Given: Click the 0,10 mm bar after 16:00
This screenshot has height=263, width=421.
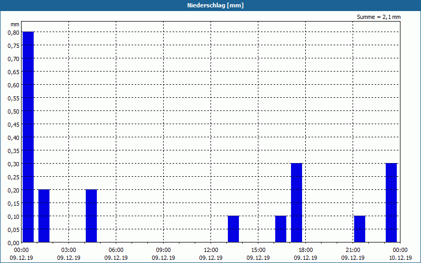Looking at the screenshot, I should tap(280, 229).
